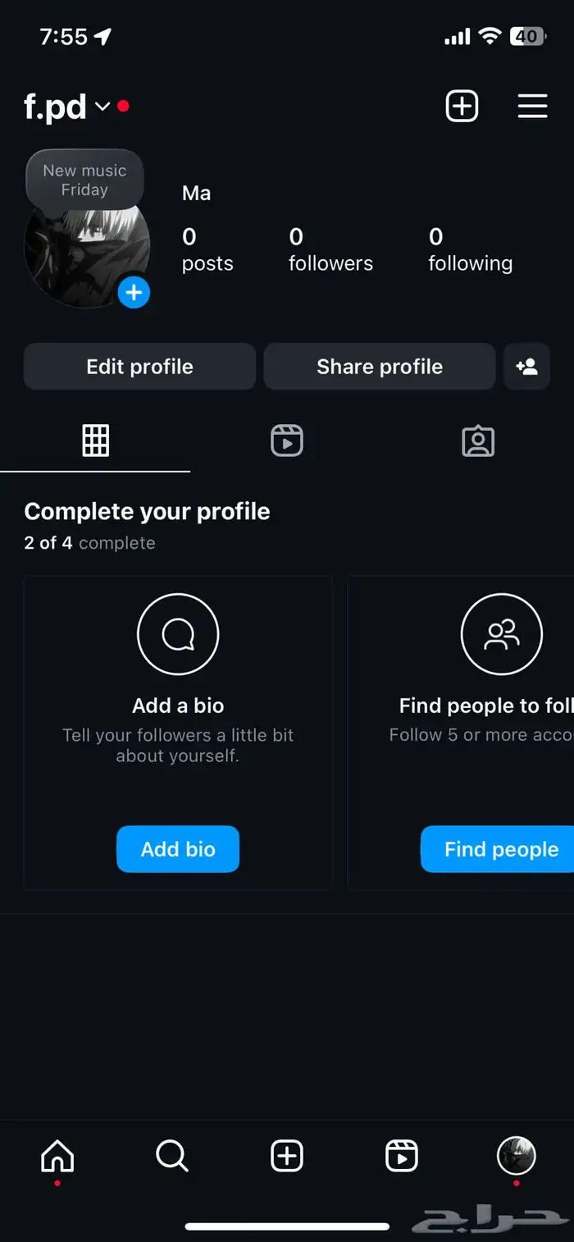Add a story via blue plus badge
574x1242 pixels.
[134, 293]
